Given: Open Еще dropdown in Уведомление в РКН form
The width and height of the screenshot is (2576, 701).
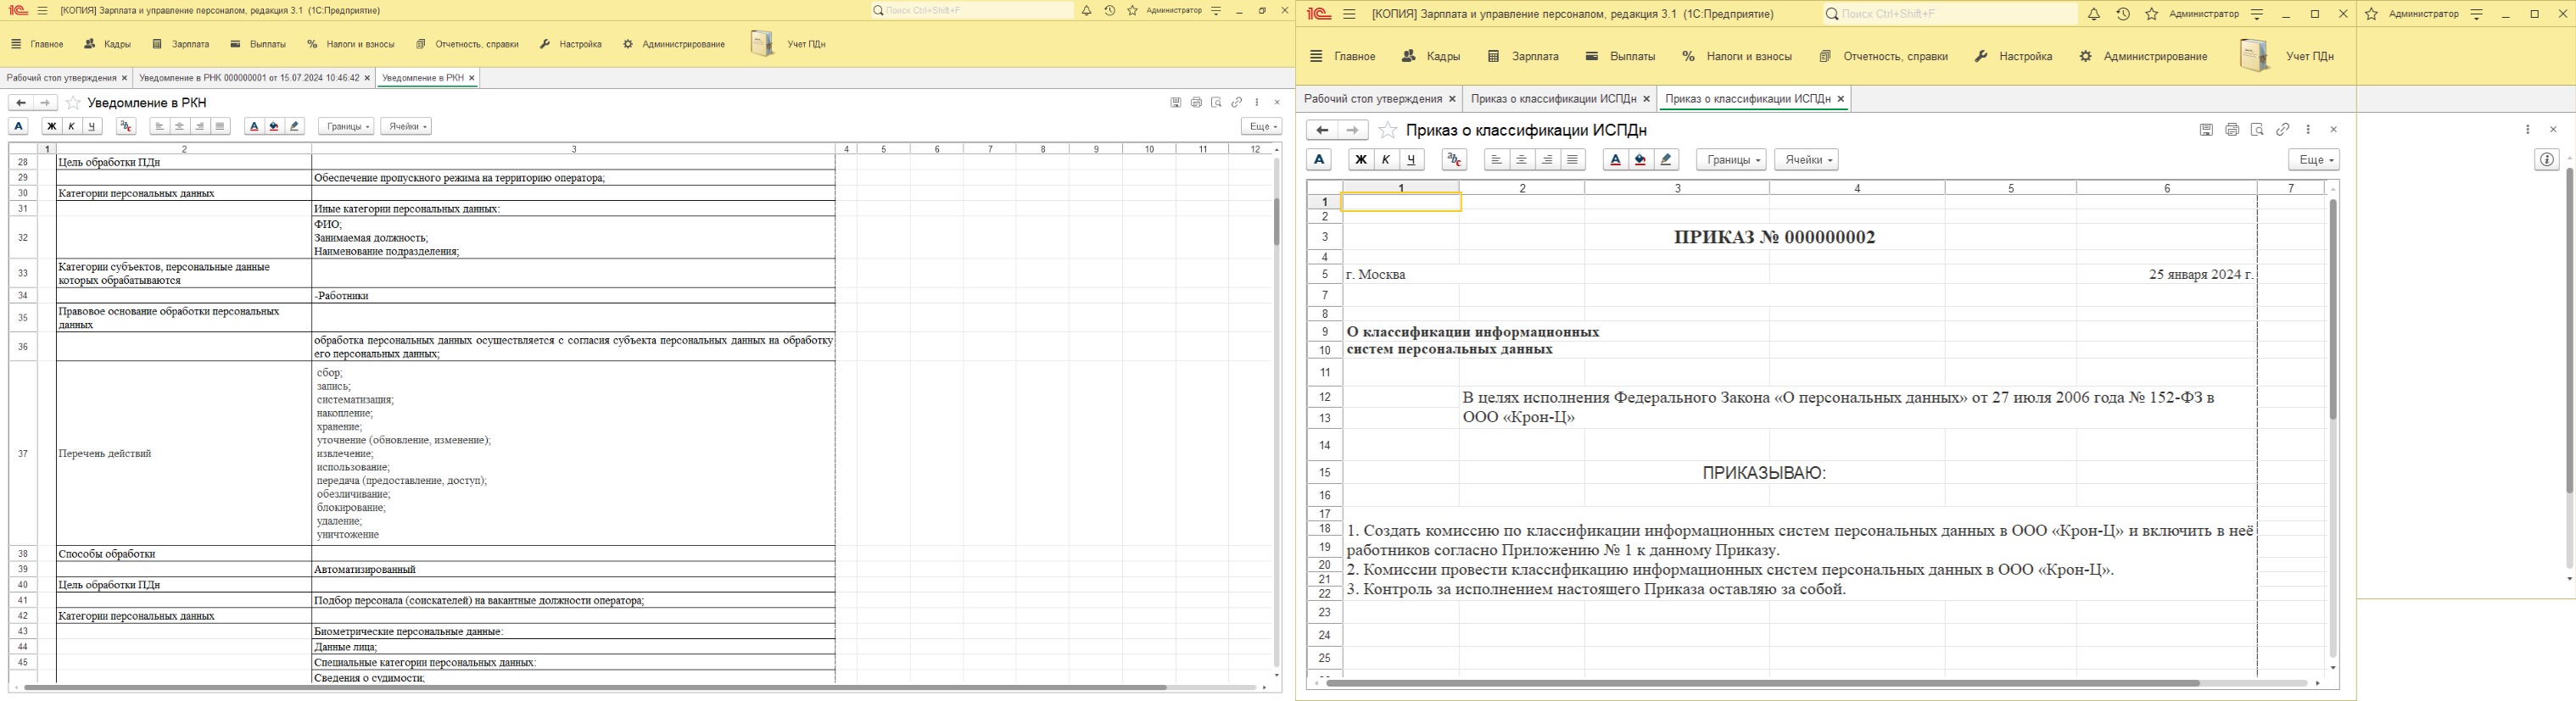Looking at the screenshot, I should [1260, 127].
